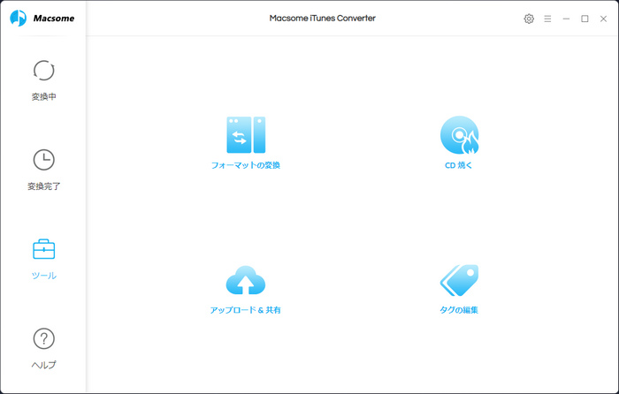
Task: Click the Macsome logo icon
Action: coord(19,19)
